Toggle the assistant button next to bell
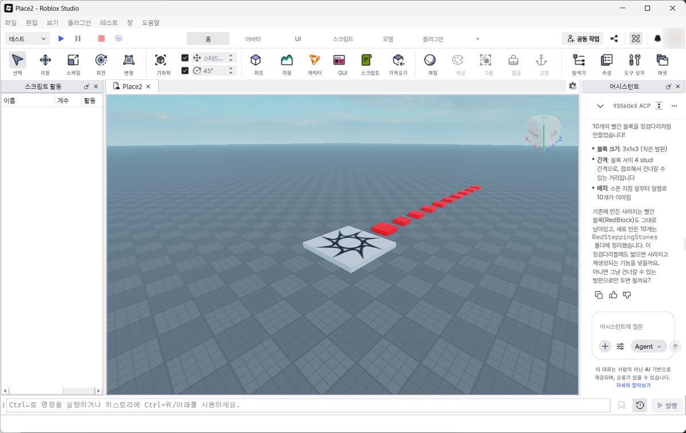 coord(636,39)
